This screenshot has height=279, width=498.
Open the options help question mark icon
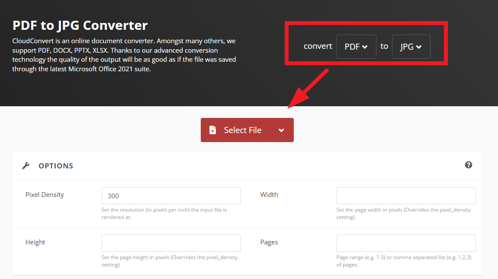(469, 165)
